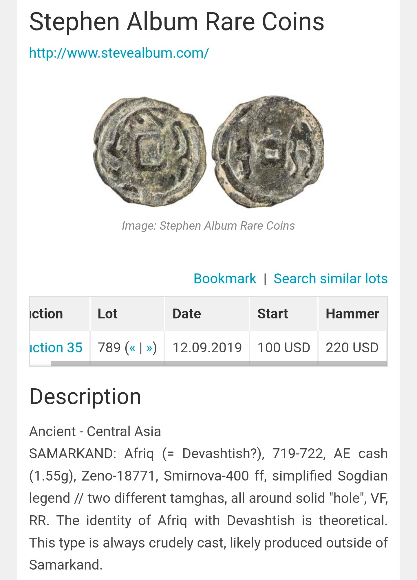Click the 12.09.2019 date cell
The width and height of the screenshot is (417, 580).
click(207, 347)
